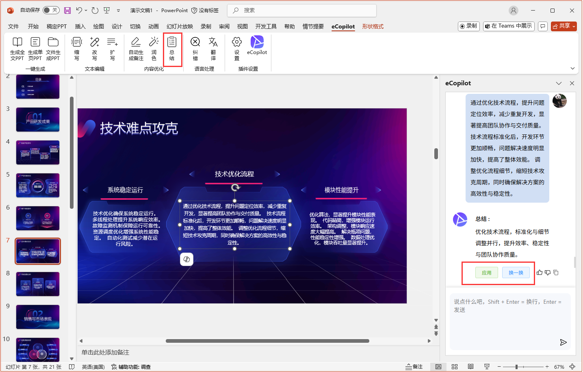583x372 pixels.
Task: Open the Quick Access Toolbar customization dropdown
Action: coord(119,10)
